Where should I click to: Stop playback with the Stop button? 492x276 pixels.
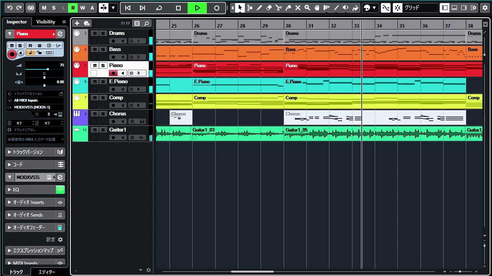click(178, 8)
